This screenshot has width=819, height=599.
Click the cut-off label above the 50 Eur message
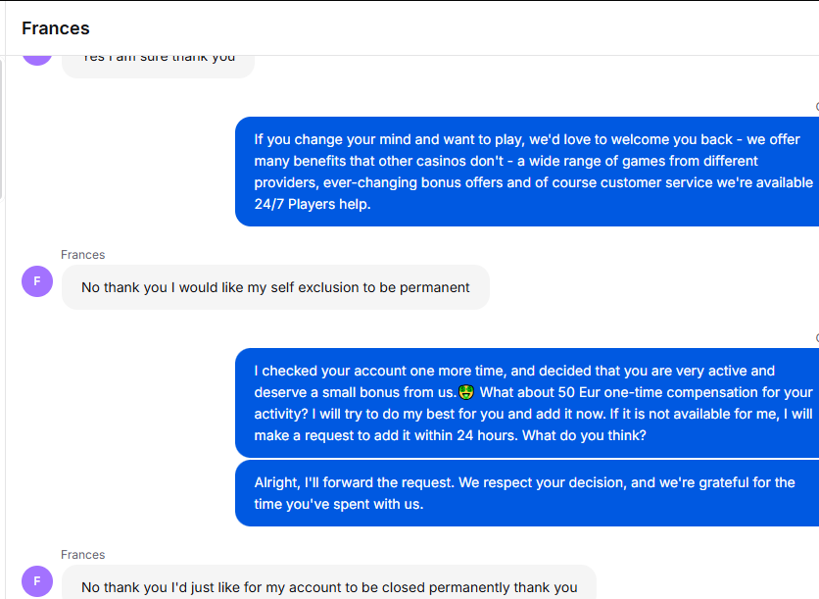(x=817, y=338)
